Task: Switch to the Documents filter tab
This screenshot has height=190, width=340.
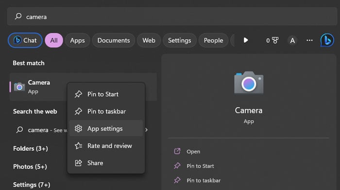Action: point(114,40)
